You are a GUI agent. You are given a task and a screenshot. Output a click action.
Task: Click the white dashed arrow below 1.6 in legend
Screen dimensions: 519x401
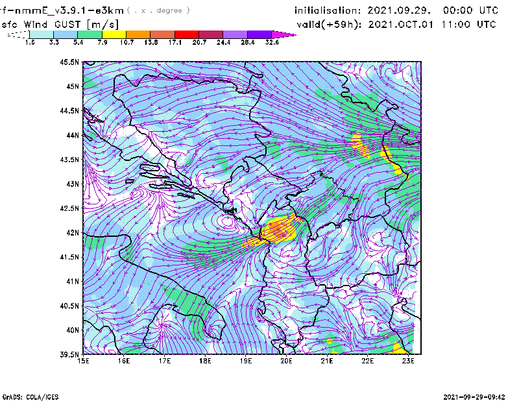[x=18, y=34]
